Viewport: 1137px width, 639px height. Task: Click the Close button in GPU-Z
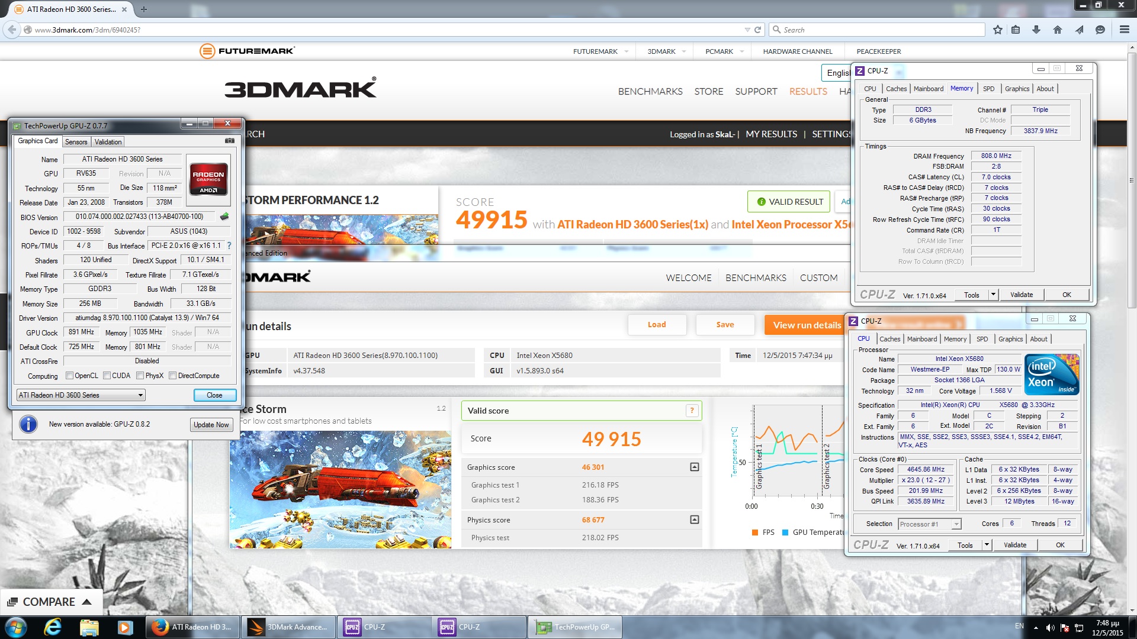coord(214,395)
